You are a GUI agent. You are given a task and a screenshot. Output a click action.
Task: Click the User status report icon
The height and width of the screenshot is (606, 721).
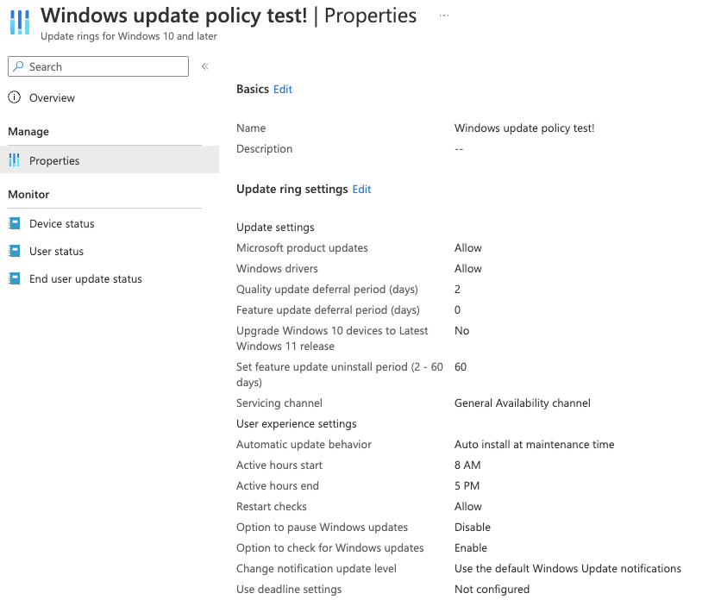[x=14, y=252]
